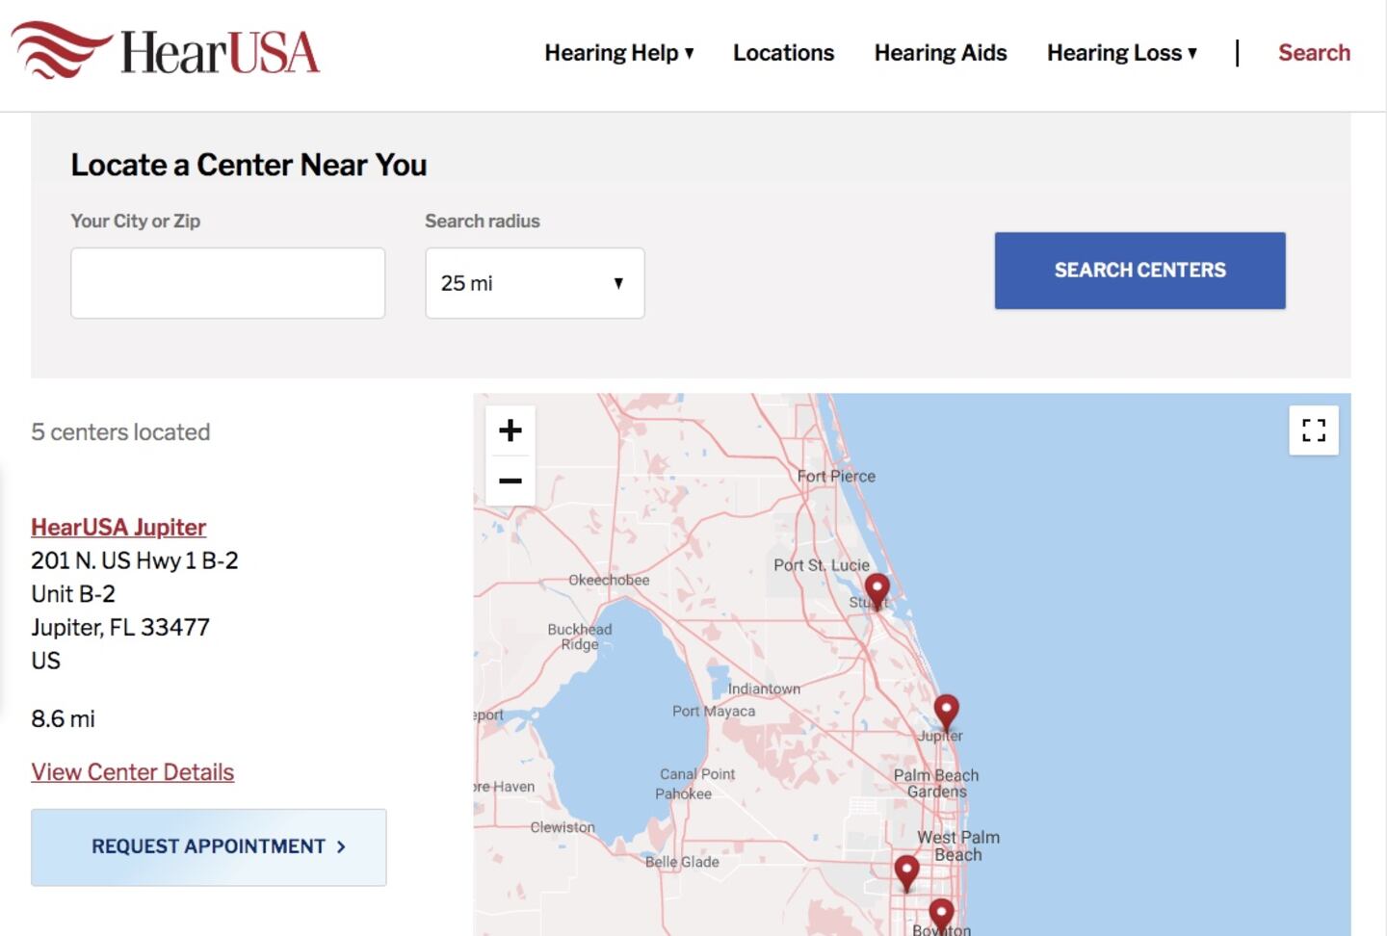The width and height of the screenshot is (1387, 936).
Task: Click the map pin below West Palm Beach
Action: click(x=906, y=871)
